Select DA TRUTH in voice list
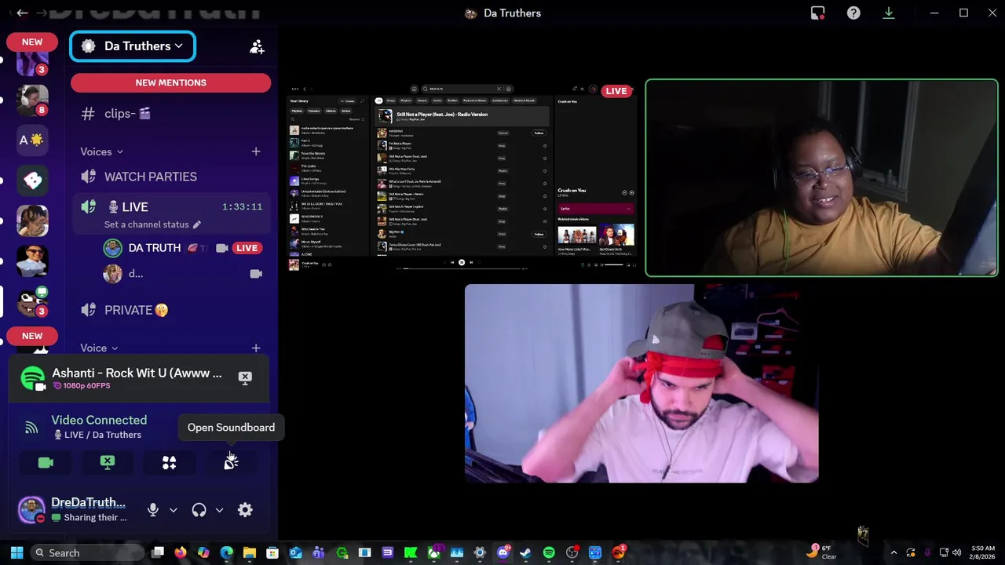The height and width of the screenshot is (565, 1005). [x=155, y=248]
